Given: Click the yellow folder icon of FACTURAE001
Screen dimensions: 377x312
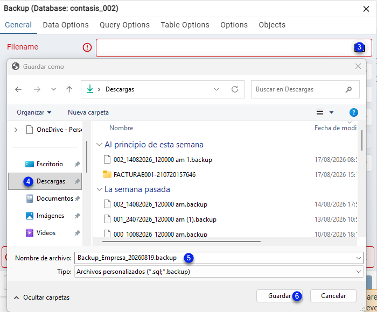Looking at the screenshot, I should 107,174.
